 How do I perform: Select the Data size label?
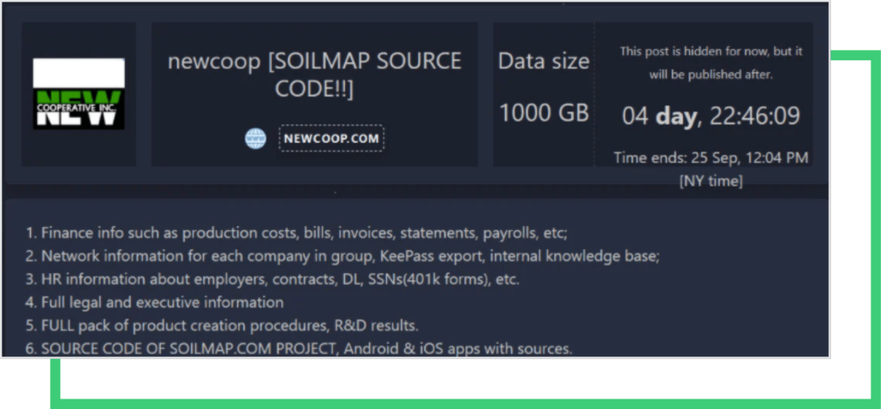click(x=544, y=62)
